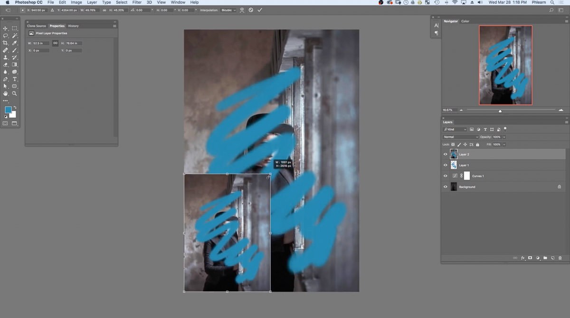Hide the Curves 1 adjustment layer

tap(445, 176)
